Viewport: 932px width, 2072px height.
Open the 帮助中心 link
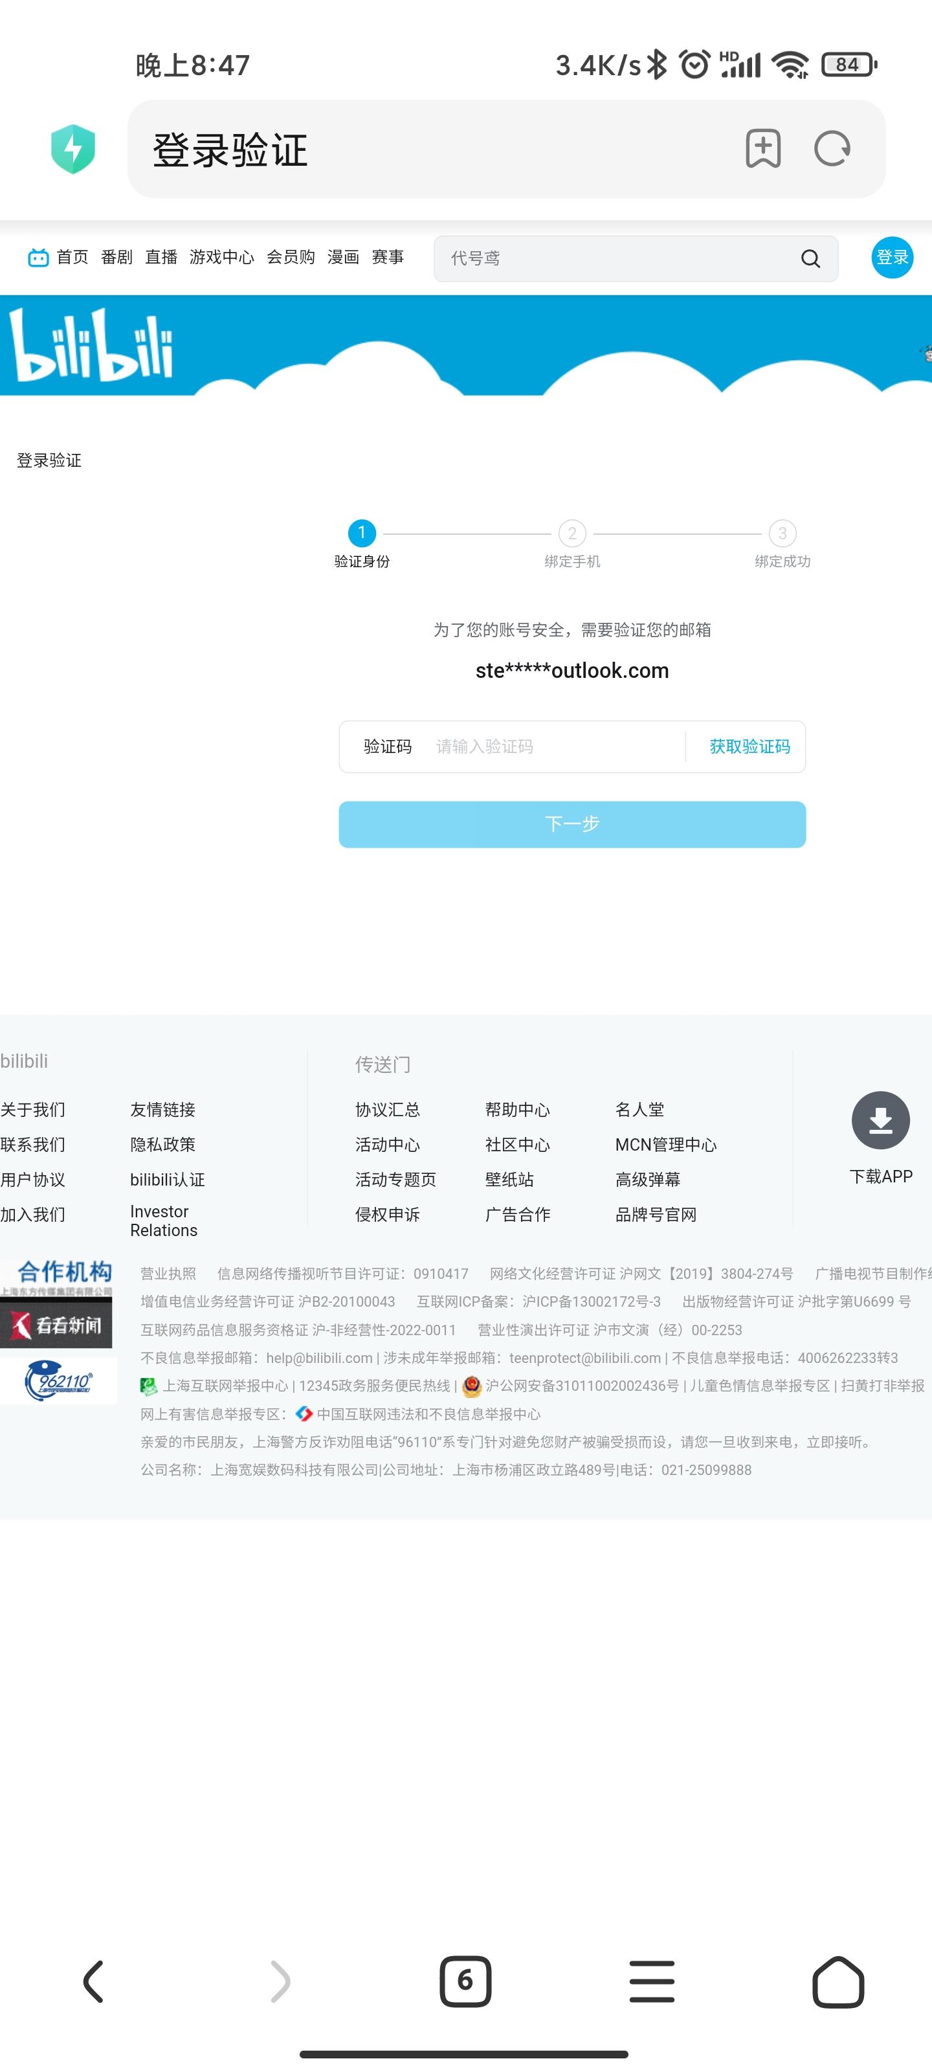[x=517, y=1110]
